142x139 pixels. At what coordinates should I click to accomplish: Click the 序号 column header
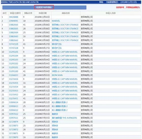click(5, 13)
